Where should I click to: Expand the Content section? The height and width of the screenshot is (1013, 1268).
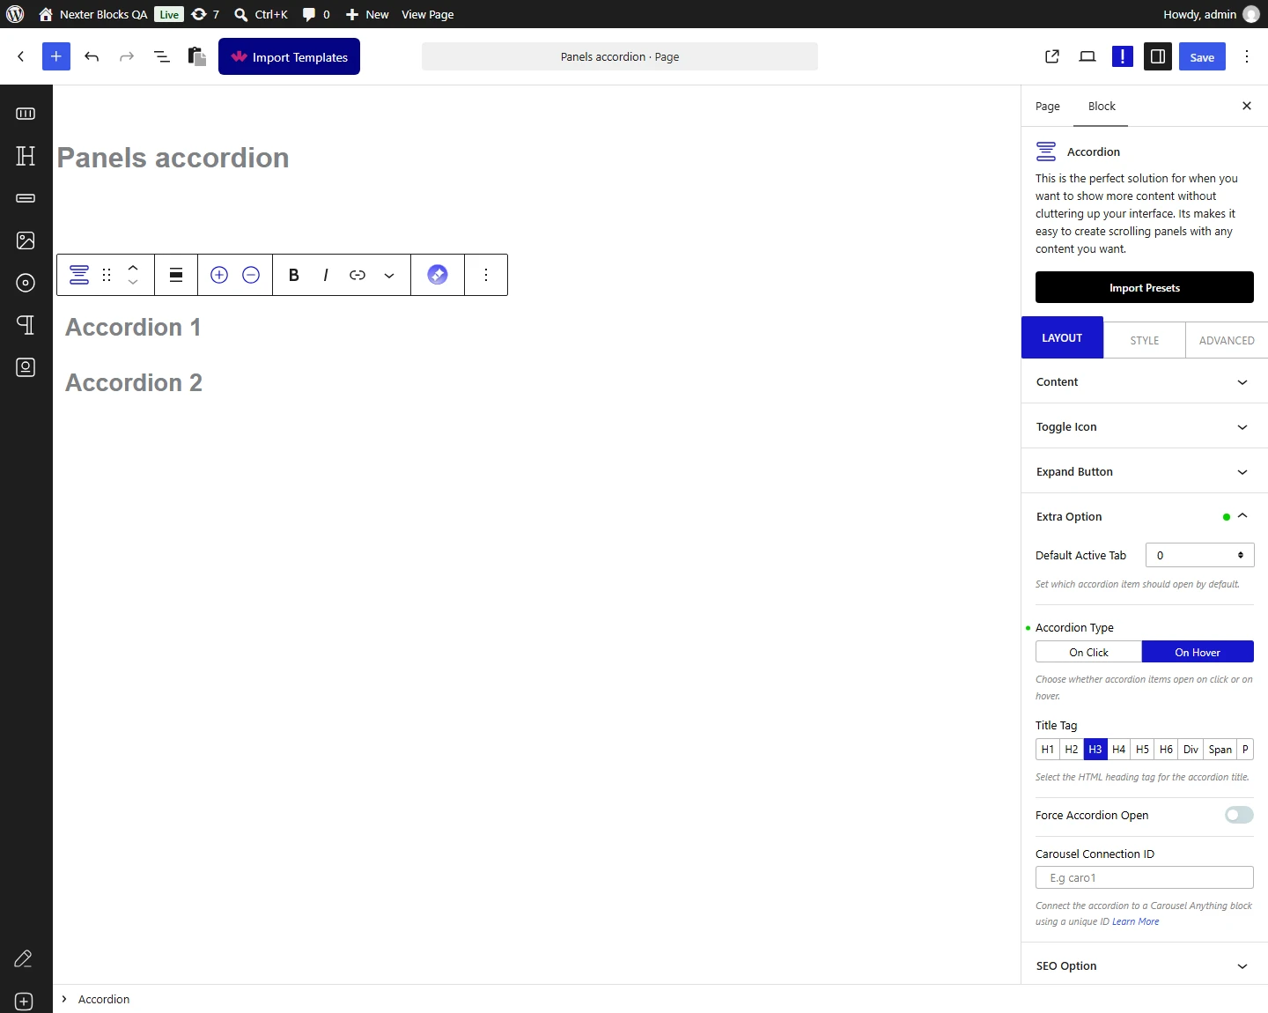coord(1145,381)
